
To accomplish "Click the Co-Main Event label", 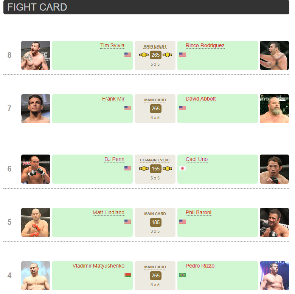I will pos(155,160).
